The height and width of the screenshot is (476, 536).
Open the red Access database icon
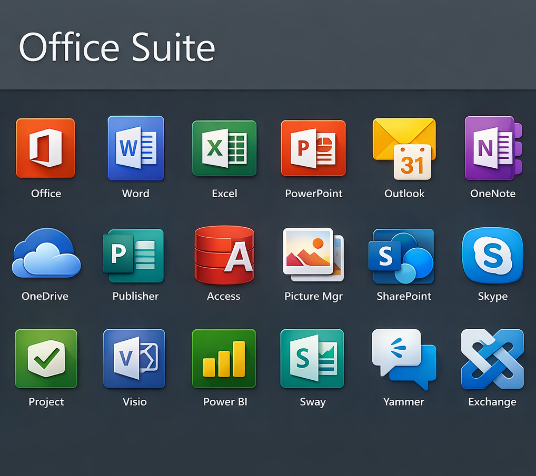(x=224, y=255)
